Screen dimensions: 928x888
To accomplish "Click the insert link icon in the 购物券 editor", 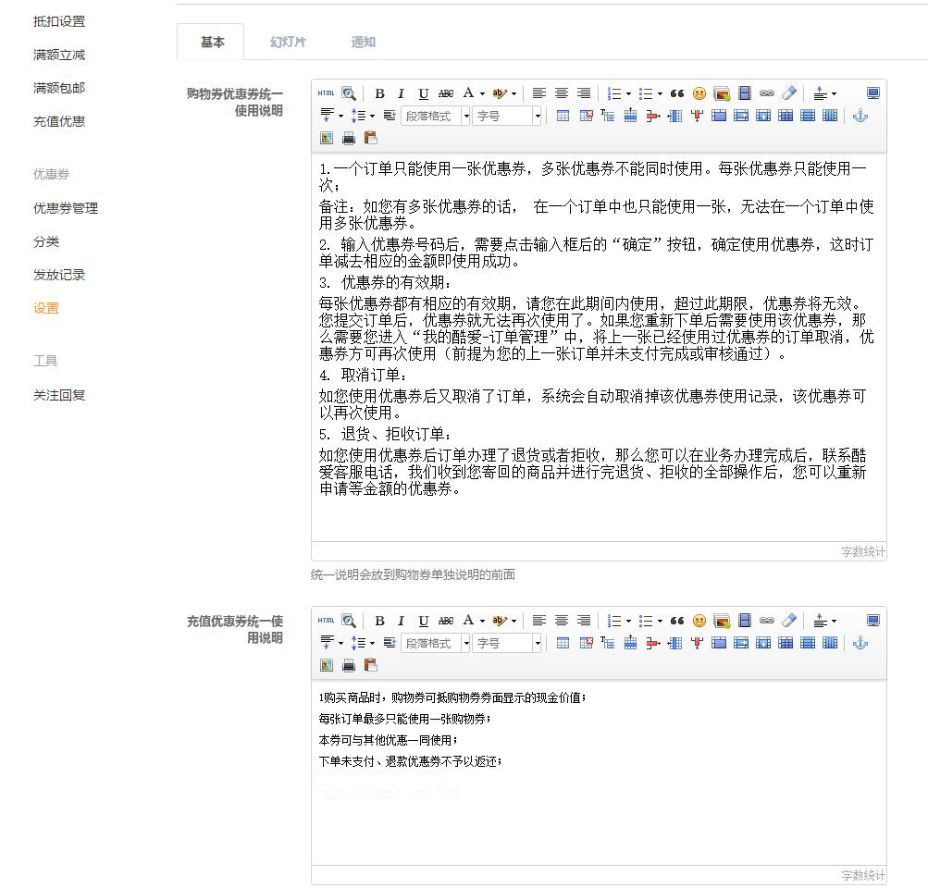I will pyautogui.click(x=767, y=93).
